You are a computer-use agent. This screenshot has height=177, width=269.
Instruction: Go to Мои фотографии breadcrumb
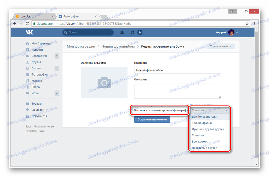[x=81, y=46]
